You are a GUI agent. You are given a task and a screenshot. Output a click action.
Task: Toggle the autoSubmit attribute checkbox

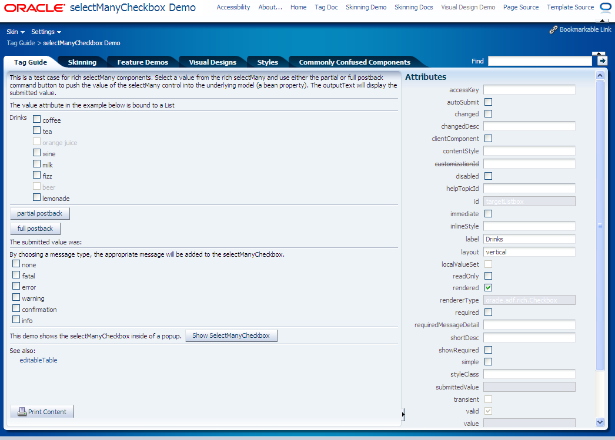tap(489, 102)
